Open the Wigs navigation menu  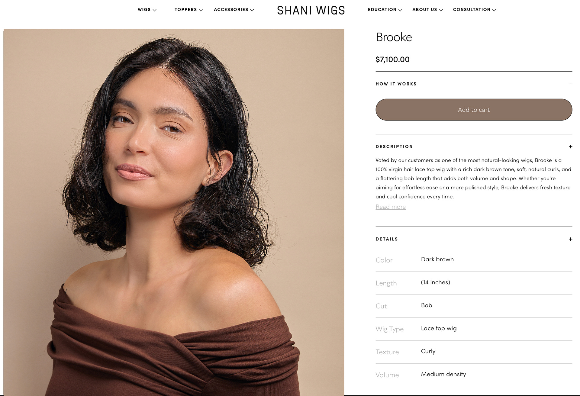[147, 10]
